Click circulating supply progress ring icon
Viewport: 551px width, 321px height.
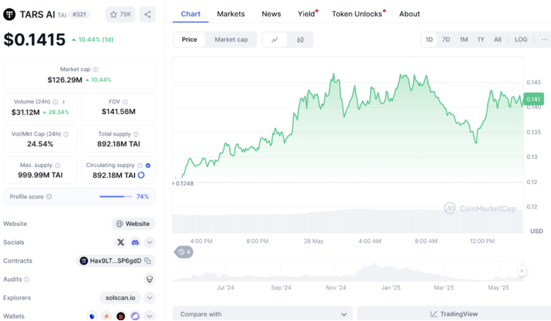coord(142,175)
